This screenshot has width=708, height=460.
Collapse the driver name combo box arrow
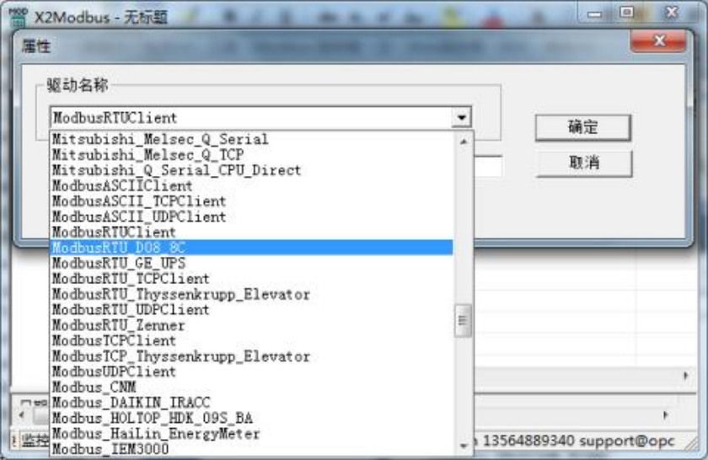(x=462, y=118)
